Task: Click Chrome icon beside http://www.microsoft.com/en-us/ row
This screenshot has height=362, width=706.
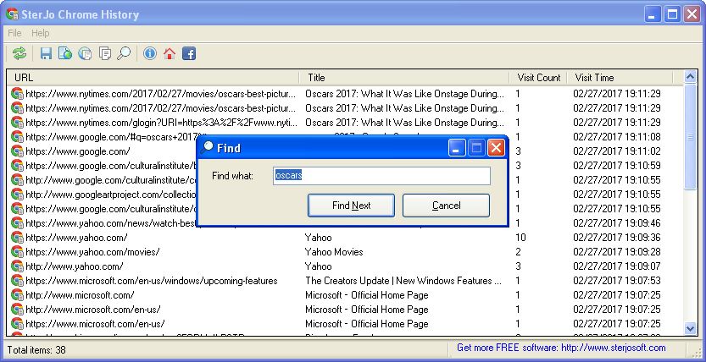Action: click(17, 310)
